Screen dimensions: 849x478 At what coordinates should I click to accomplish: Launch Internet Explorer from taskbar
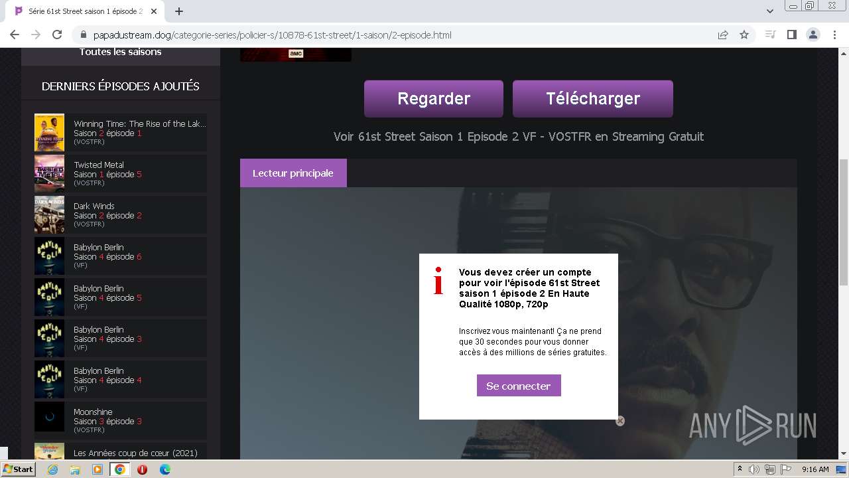coord(53,469)
